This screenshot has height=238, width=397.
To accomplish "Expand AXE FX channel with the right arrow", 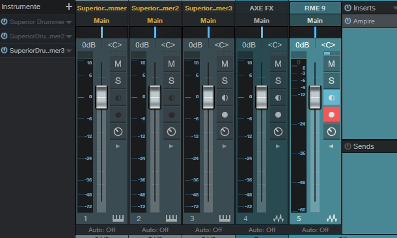I will [278, 146].
